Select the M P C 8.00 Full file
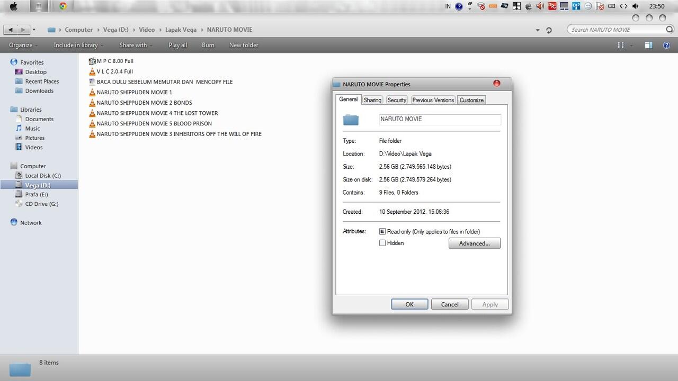Screen dimensions: 678x381 tap(115, 61)
